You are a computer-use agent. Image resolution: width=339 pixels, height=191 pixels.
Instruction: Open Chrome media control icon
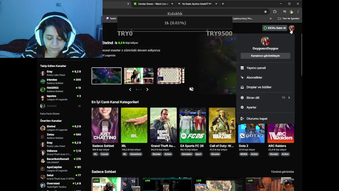(285, 12)
